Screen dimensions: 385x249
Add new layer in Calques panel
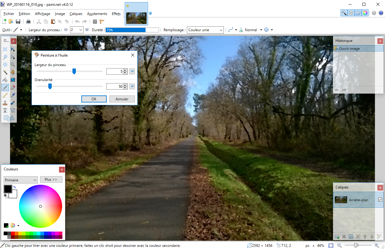337,236
